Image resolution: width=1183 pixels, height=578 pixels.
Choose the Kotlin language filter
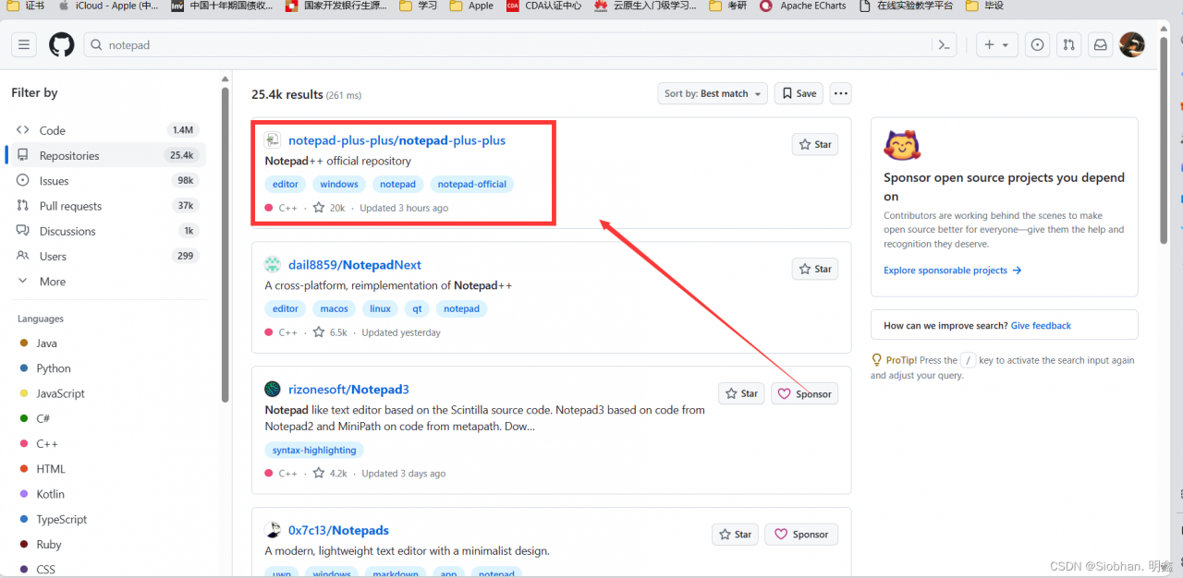[x=50, y=494]
